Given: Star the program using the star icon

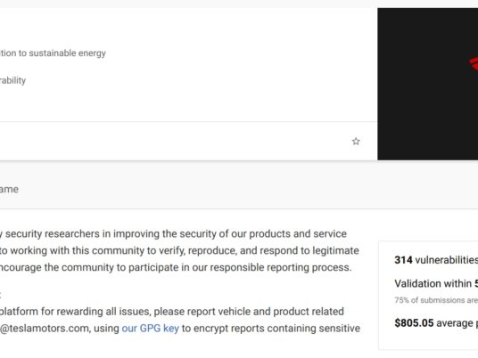Looking at the screenshot, I should pos(356,142).
